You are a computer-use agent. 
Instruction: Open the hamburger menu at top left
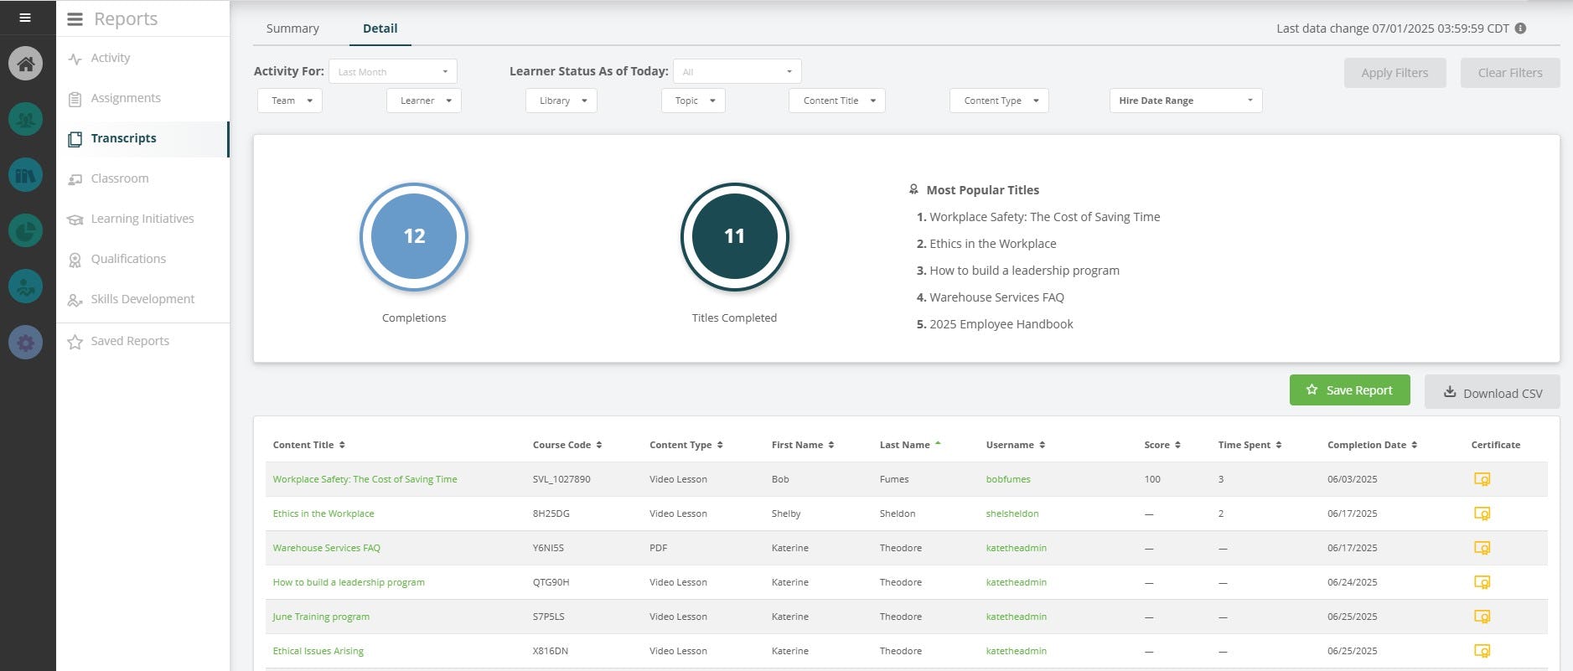[x=25, y=18]
